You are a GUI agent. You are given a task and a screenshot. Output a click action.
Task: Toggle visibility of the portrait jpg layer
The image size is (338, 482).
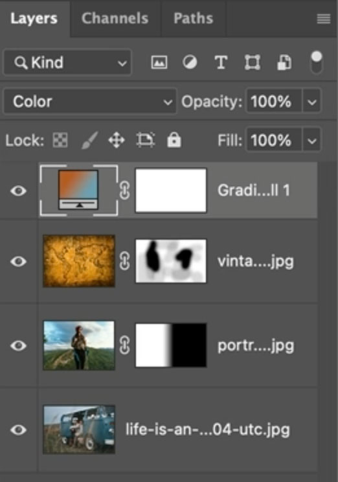[18, 345]
